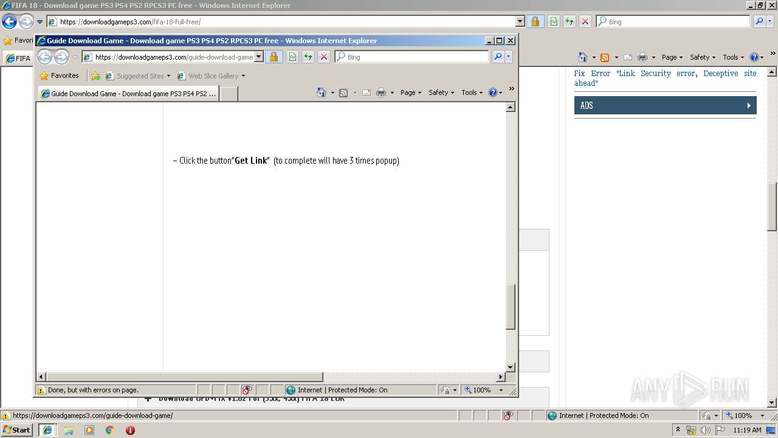Click Start button

click(16, 430)
